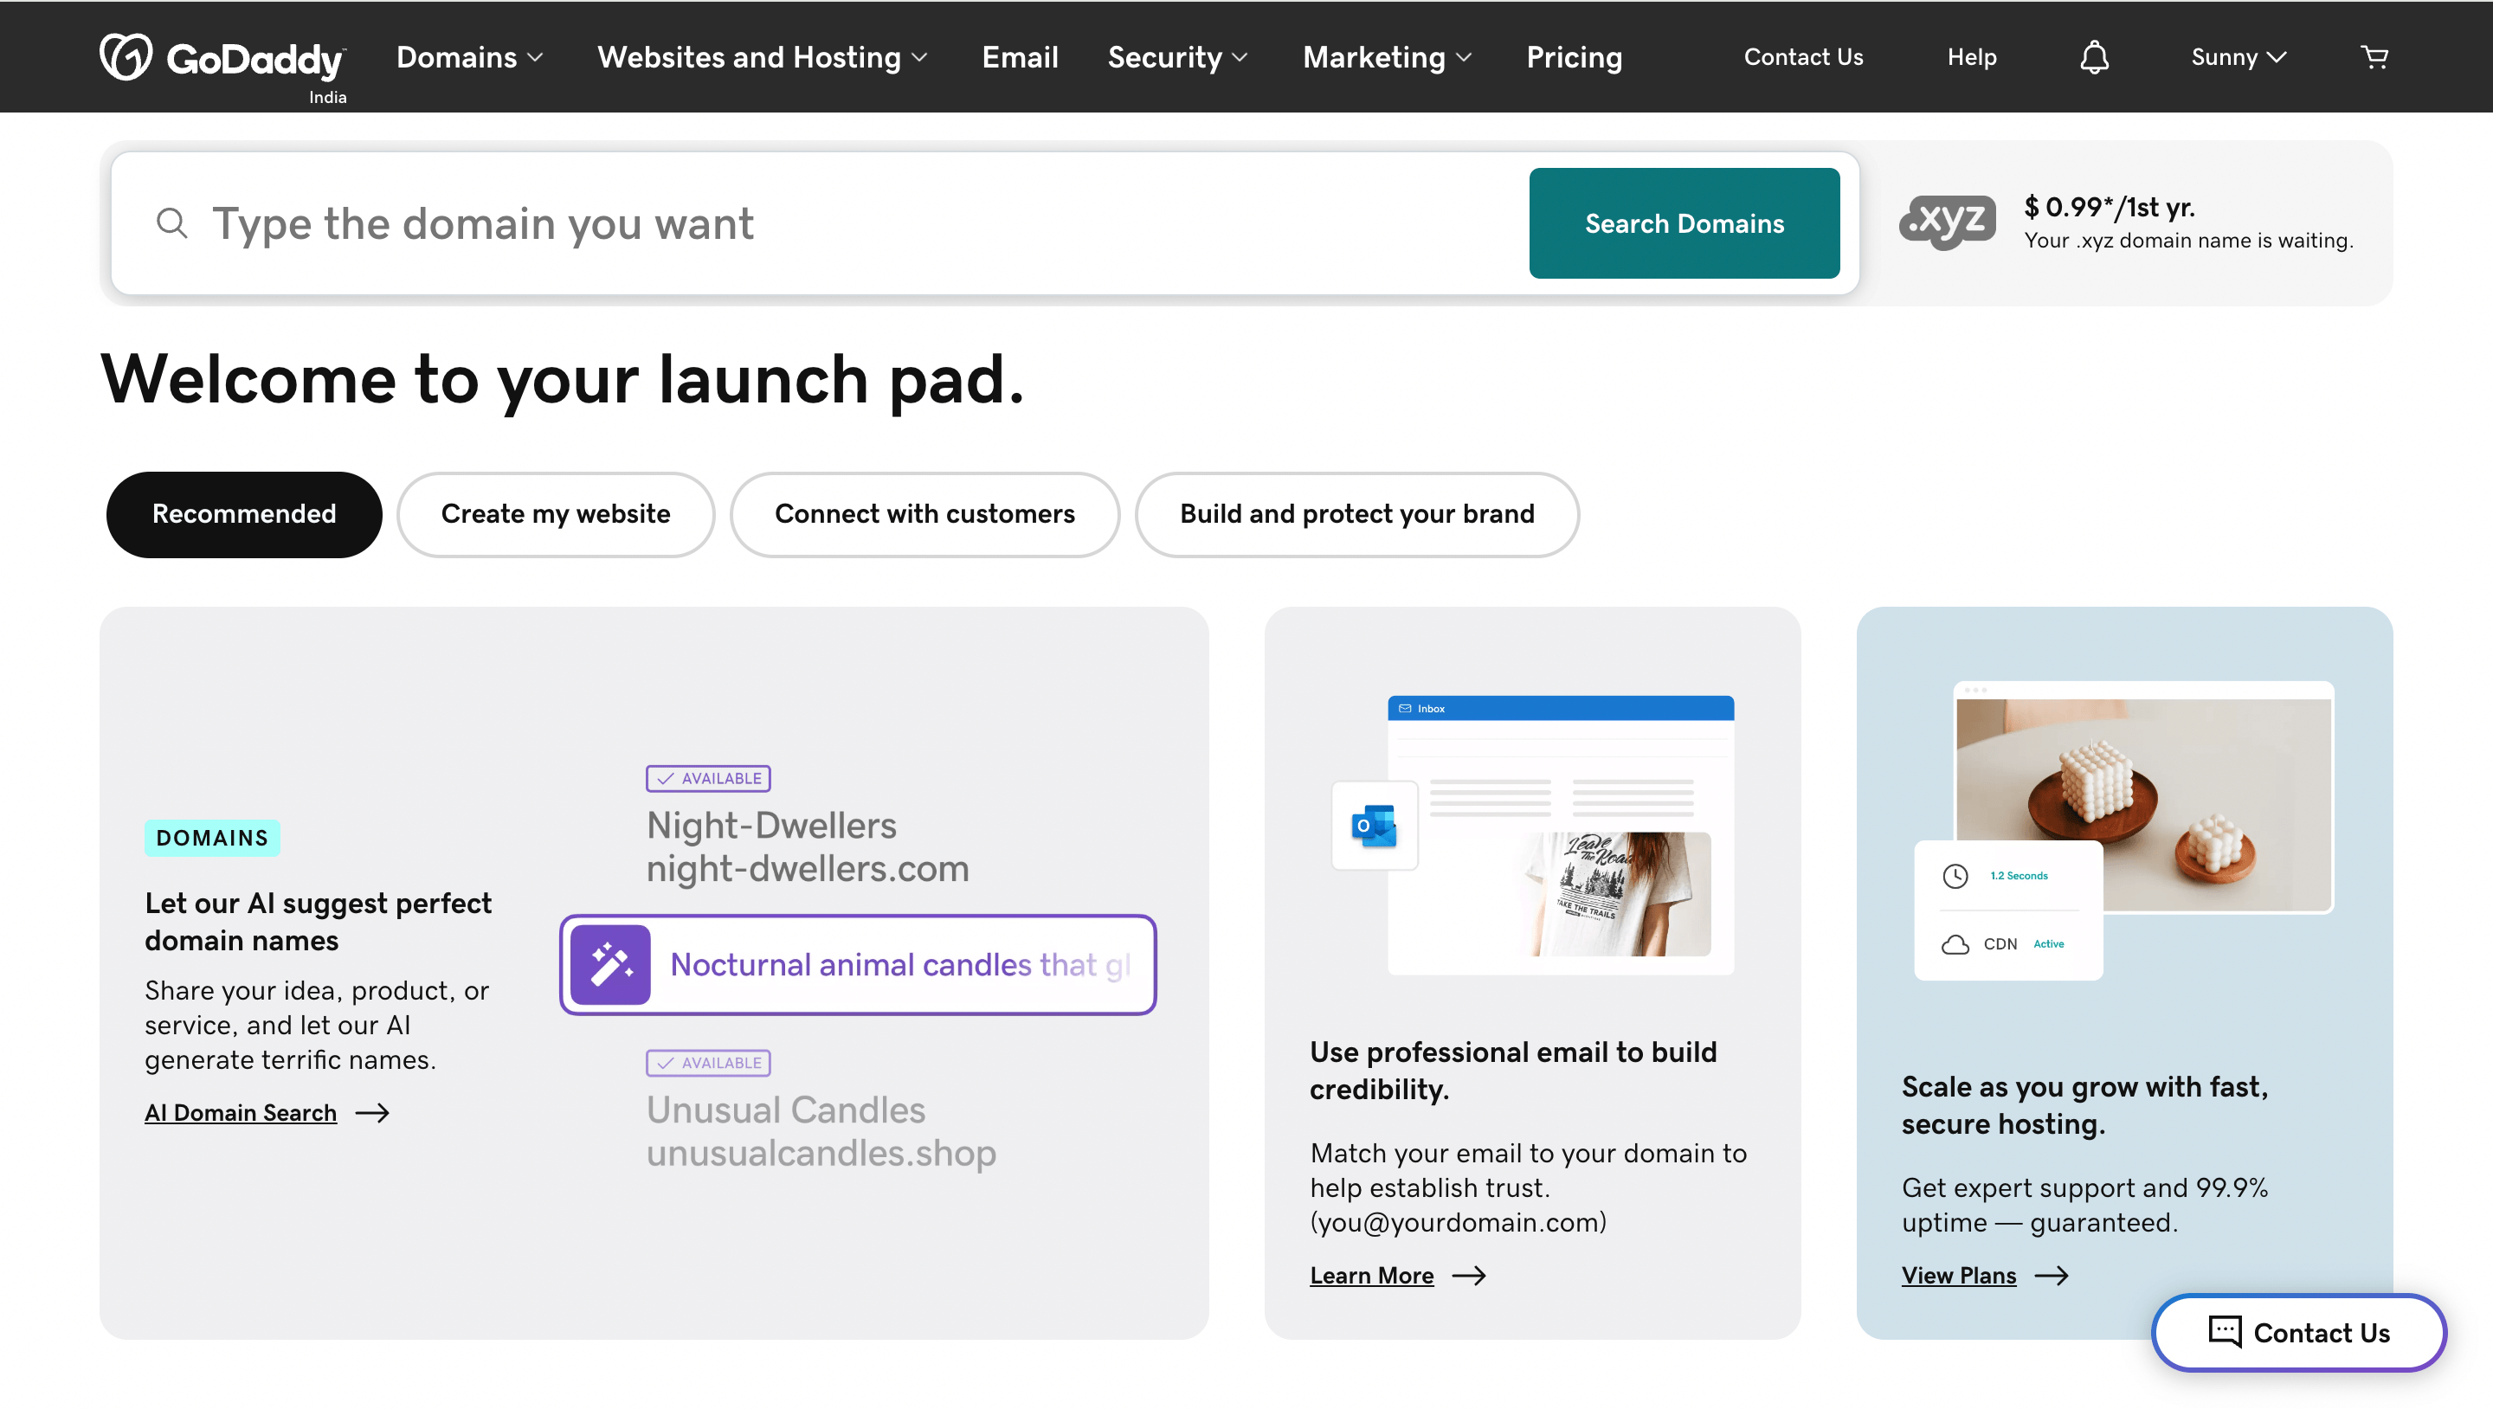
Task: Open the shopping cart
Action: point(2374,57)
